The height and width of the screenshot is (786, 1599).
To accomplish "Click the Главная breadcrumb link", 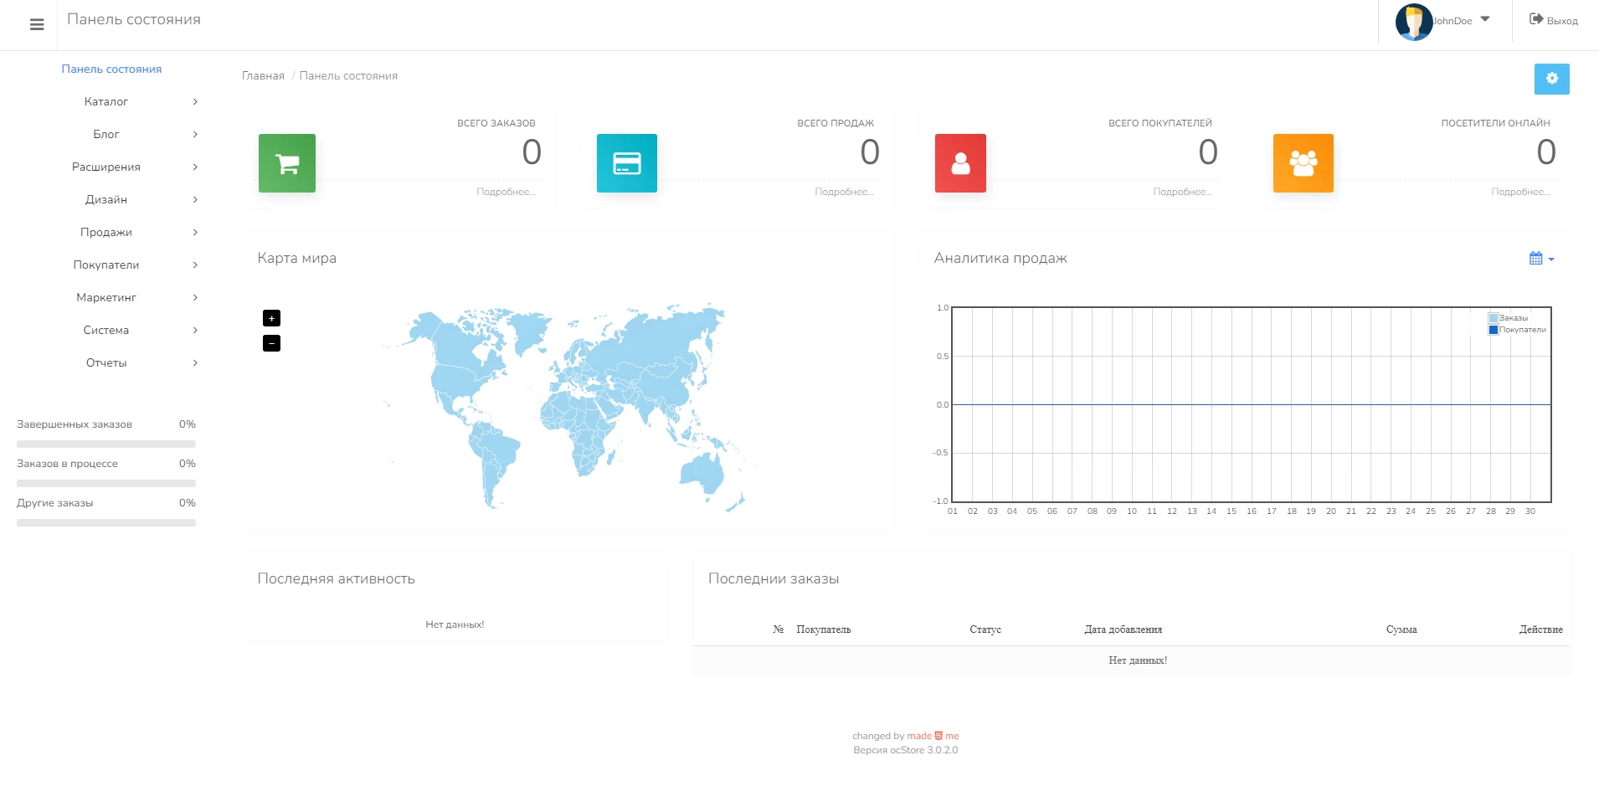I will [263, 75].
